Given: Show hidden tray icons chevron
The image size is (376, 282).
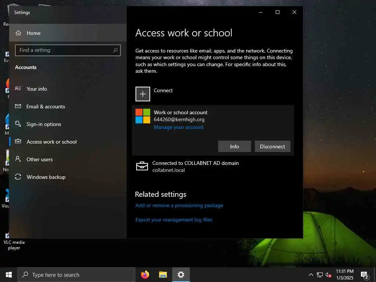Looking at the screenshot, I should (311, 275).
